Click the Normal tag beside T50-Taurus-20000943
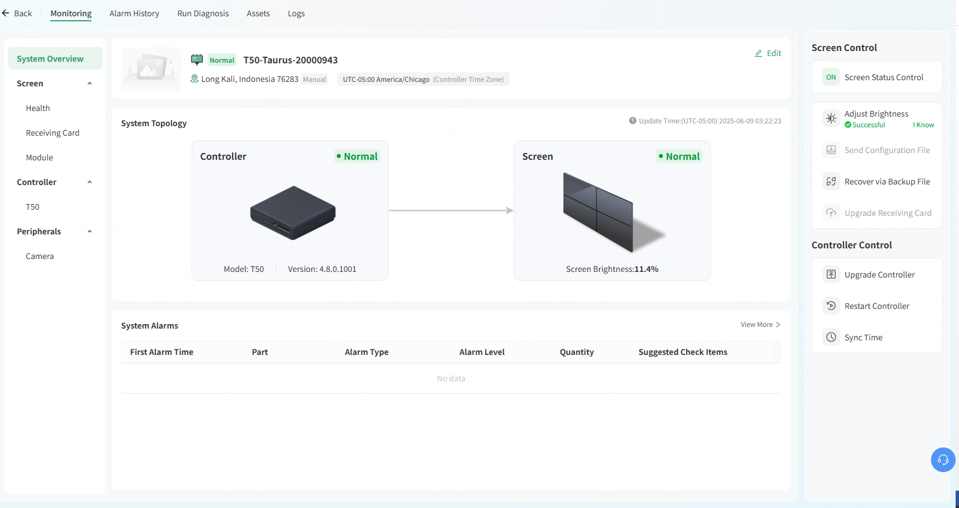Viewport: 959px width, 508px height. 222,60
